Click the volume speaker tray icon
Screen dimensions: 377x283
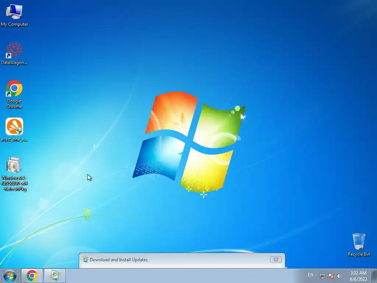pos(339,276)
